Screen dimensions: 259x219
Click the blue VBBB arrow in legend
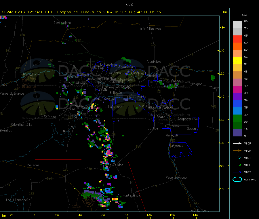237,172
